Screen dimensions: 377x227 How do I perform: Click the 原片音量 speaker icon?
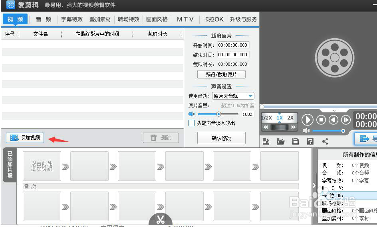[192, 114]
